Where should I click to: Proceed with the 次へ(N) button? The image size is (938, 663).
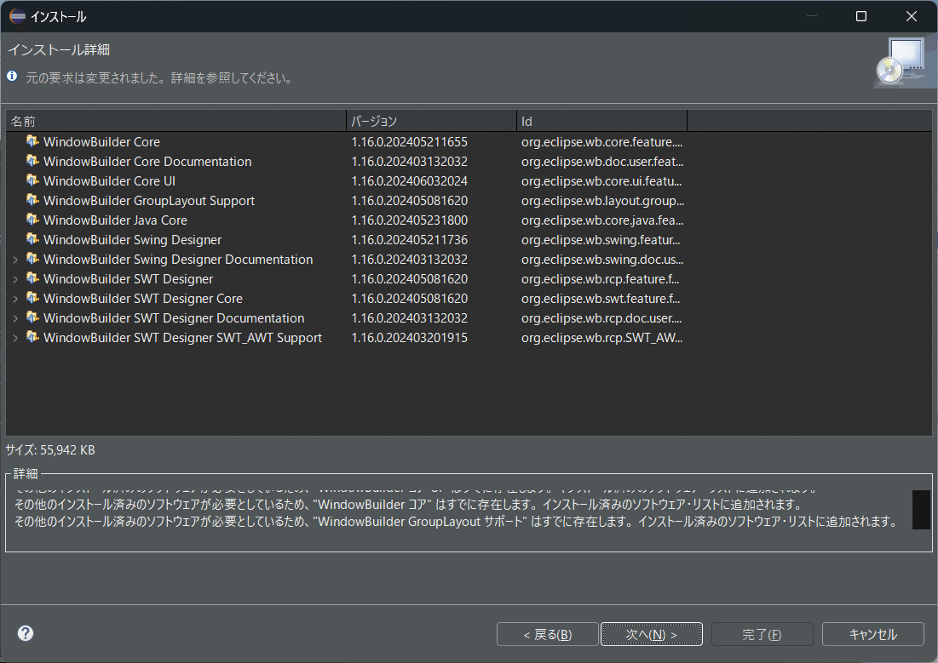coord(652,634)
